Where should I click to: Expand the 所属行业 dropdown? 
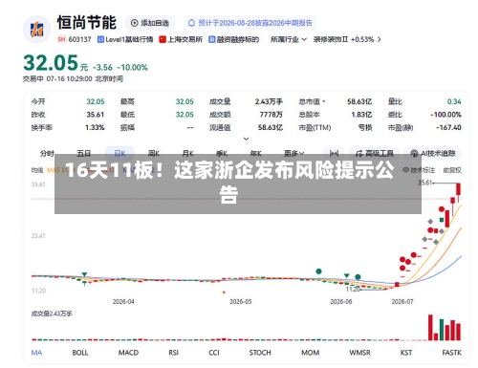pyautogui.click(x=289, y=39)
